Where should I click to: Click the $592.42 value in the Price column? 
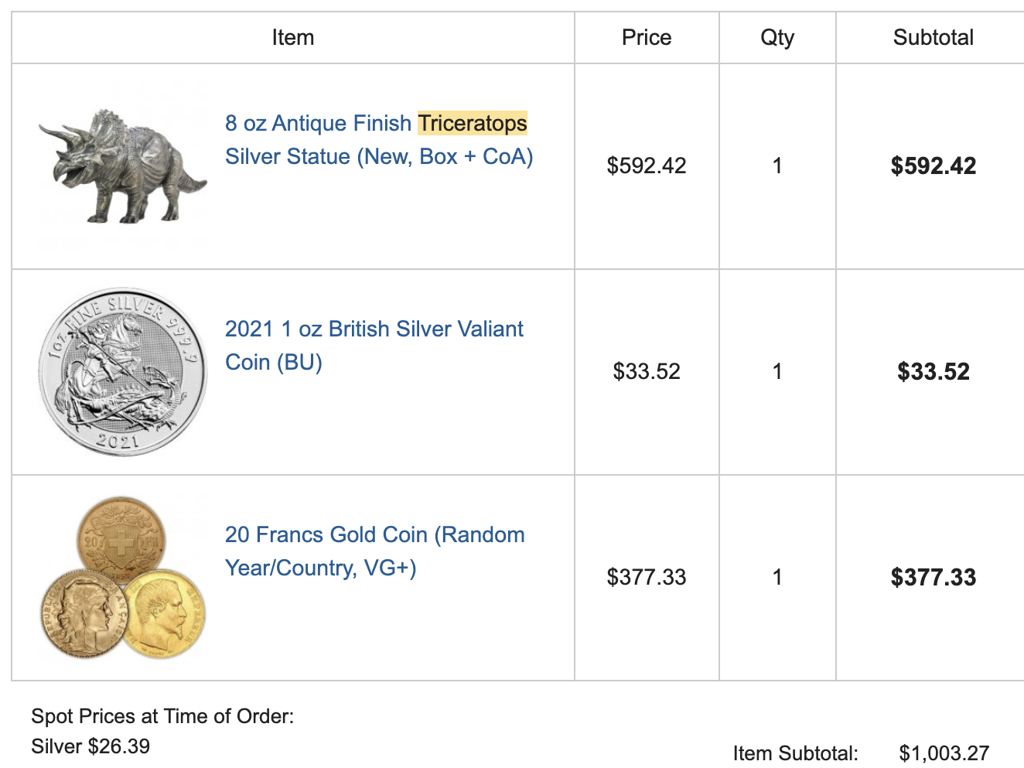(647, 166)
